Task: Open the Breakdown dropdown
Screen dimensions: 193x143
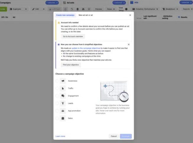Action: click(170, 9)
